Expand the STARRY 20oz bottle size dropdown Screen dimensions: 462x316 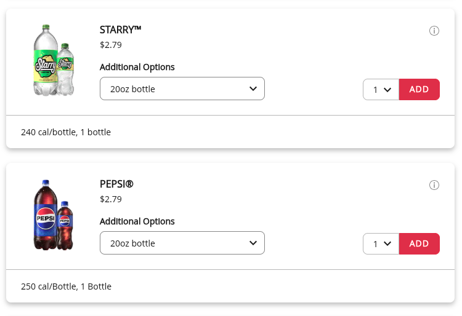(x=182, y=89)
